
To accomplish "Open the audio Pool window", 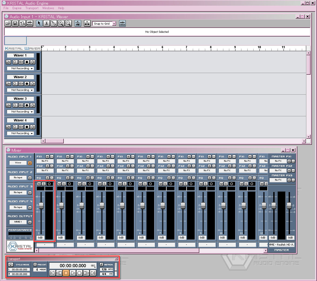I will pos(30,24).
